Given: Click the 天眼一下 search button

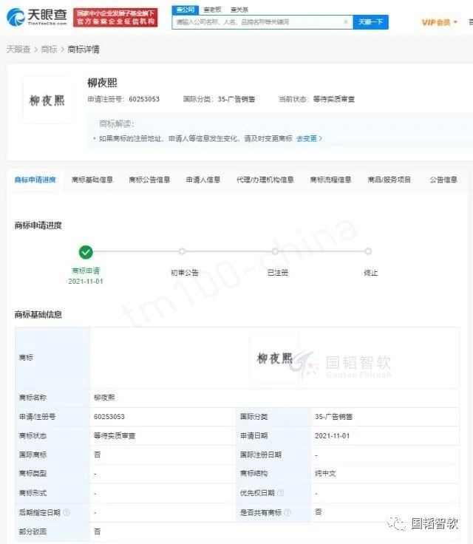Looking at the screenshot, I should pos(370,22).
